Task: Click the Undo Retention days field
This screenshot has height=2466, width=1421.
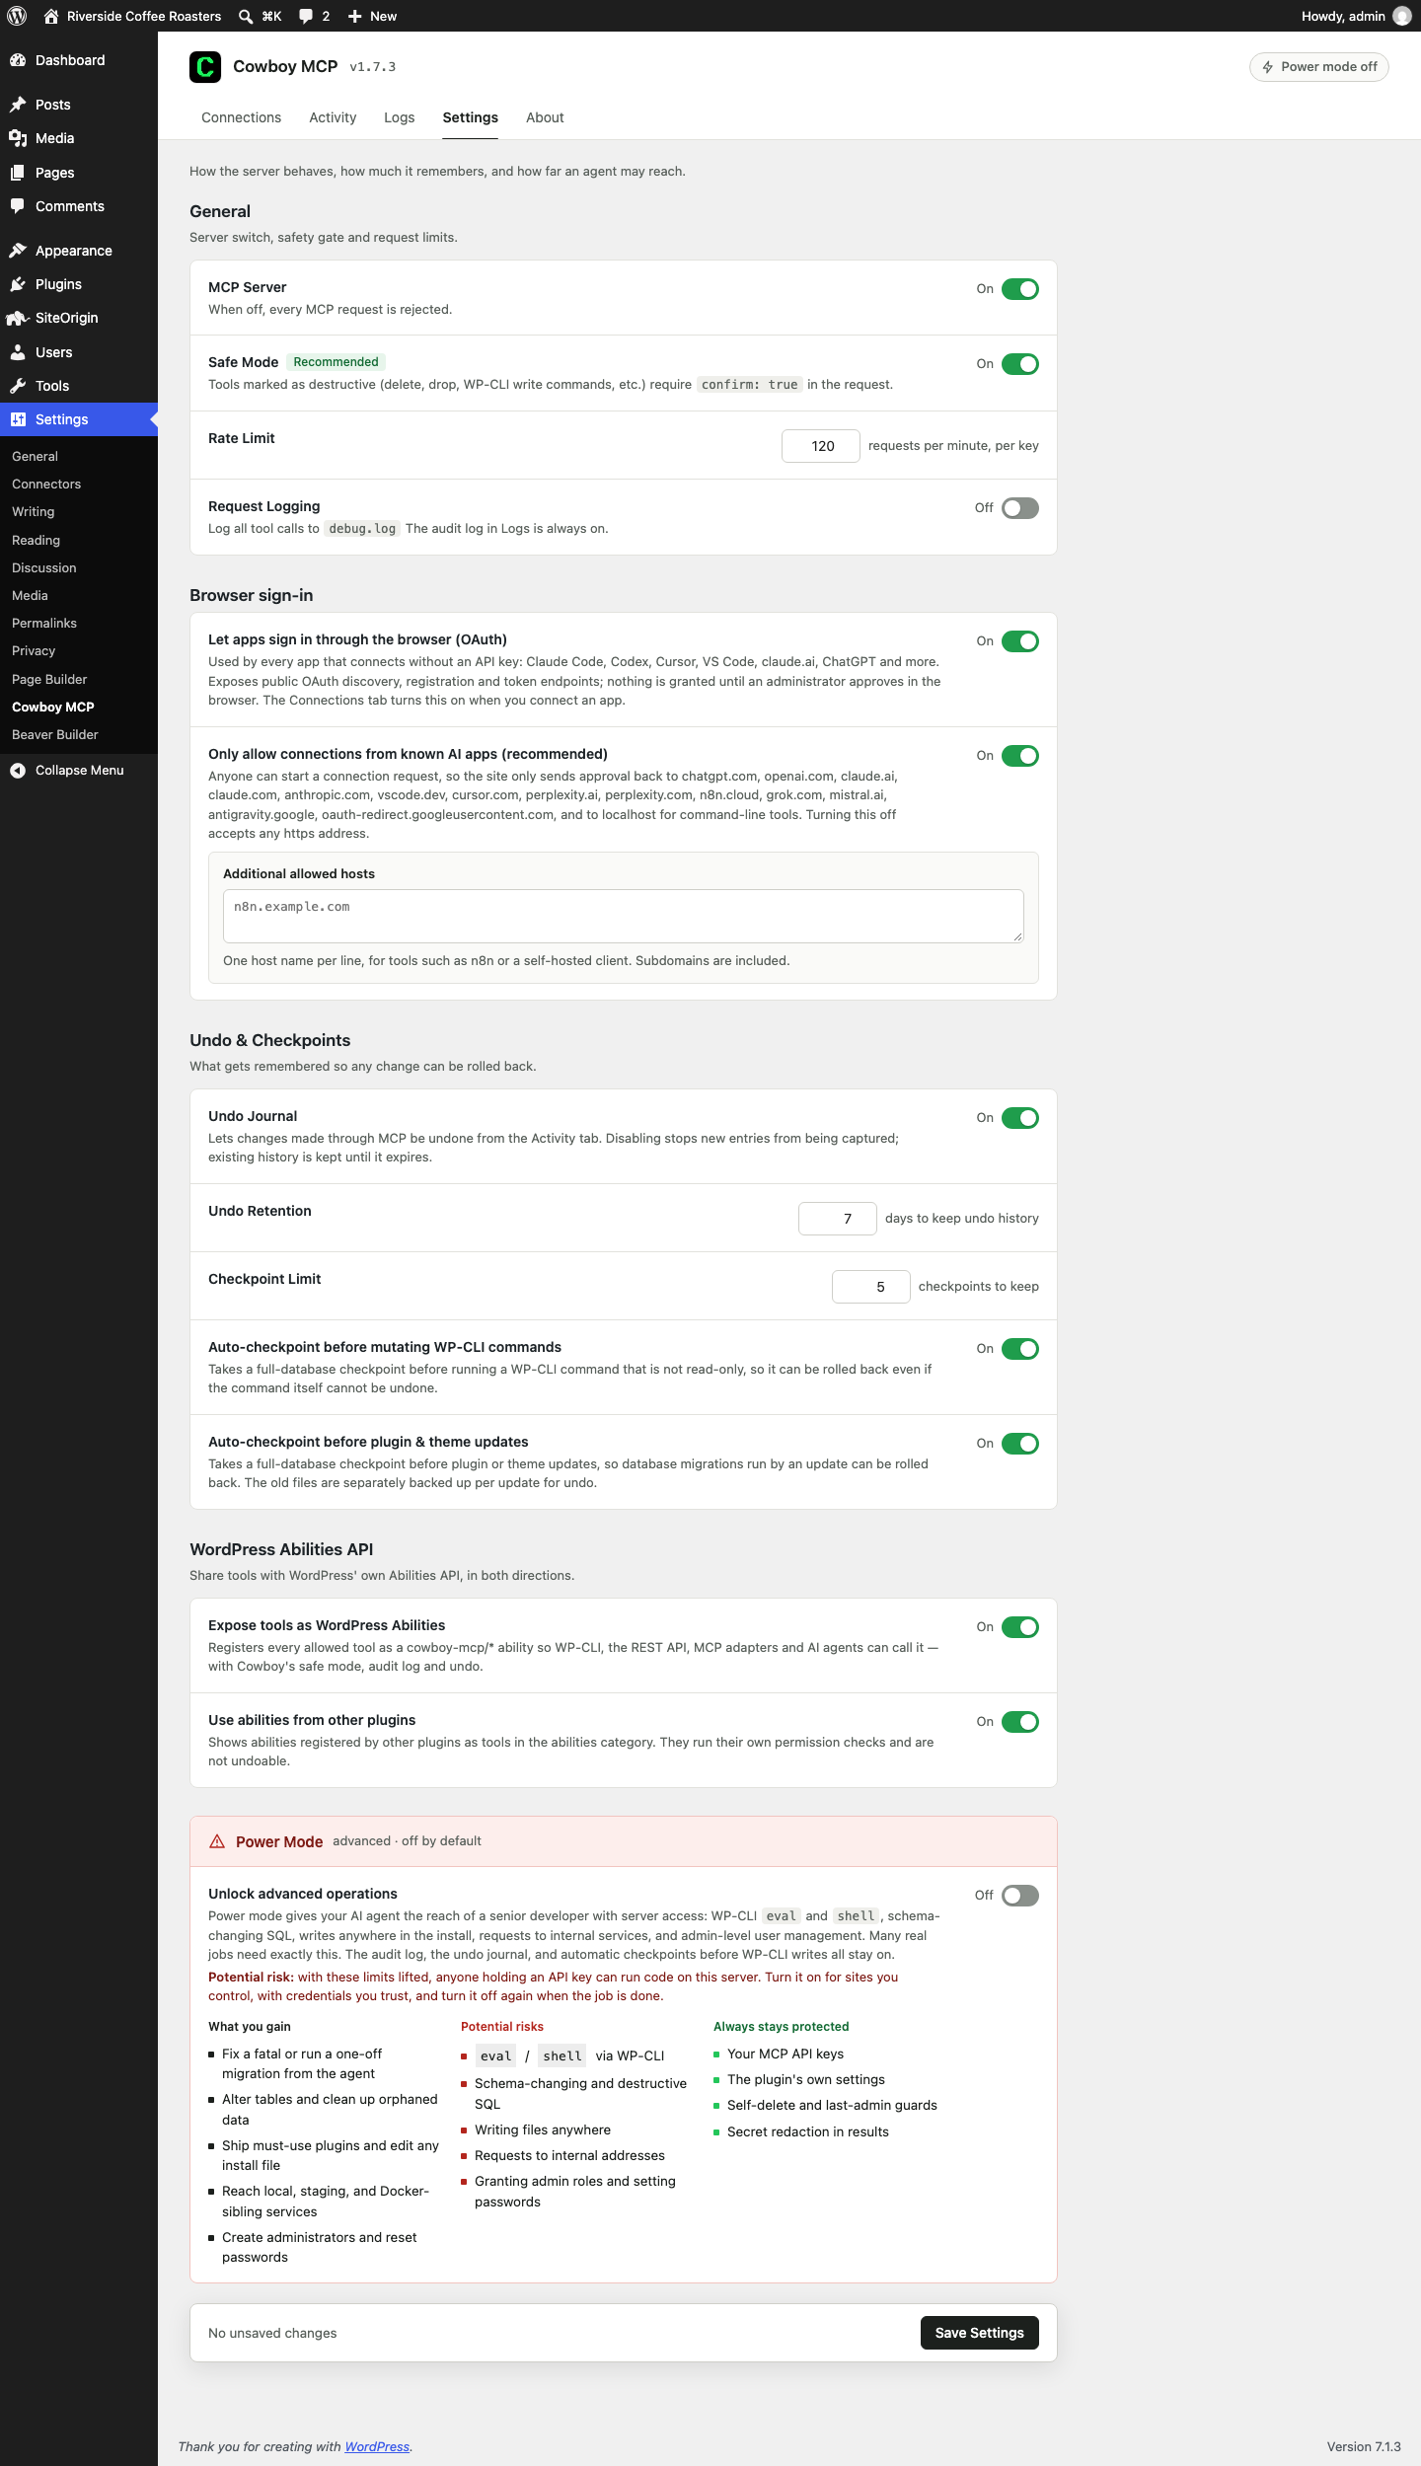Action: (838, 1219)
